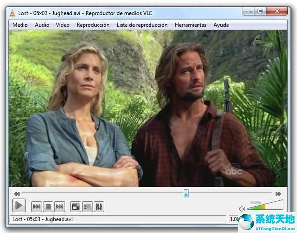Viewport: 297px width, 233px height.
Task: Click the fast-forward arrows by seek bar
Action: point(278,194)
